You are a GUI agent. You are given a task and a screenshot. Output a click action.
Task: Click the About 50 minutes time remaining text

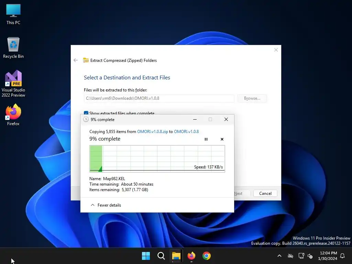point(137,184)
